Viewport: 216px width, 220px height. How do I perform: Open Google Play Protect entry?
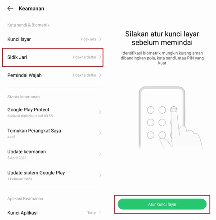coord(54,112)
